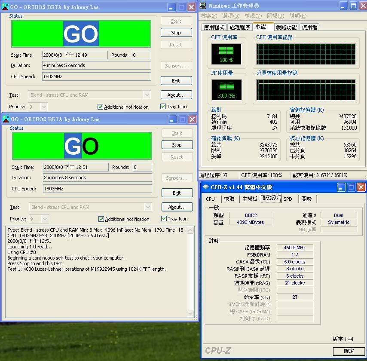Click the 4096 MBytes capacity value in CPU-Z
This screenshot has height=361, width=367.
pyautogui.click(x=251, y=222)
